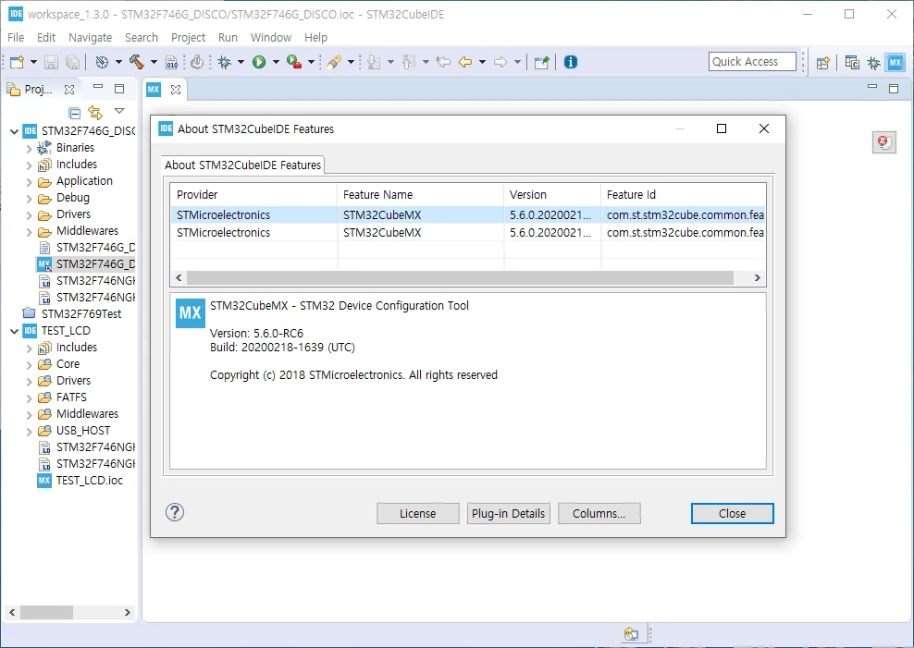Click the Last Edit Location icon
Screen dimensions: 914x648
coord(443,62)
